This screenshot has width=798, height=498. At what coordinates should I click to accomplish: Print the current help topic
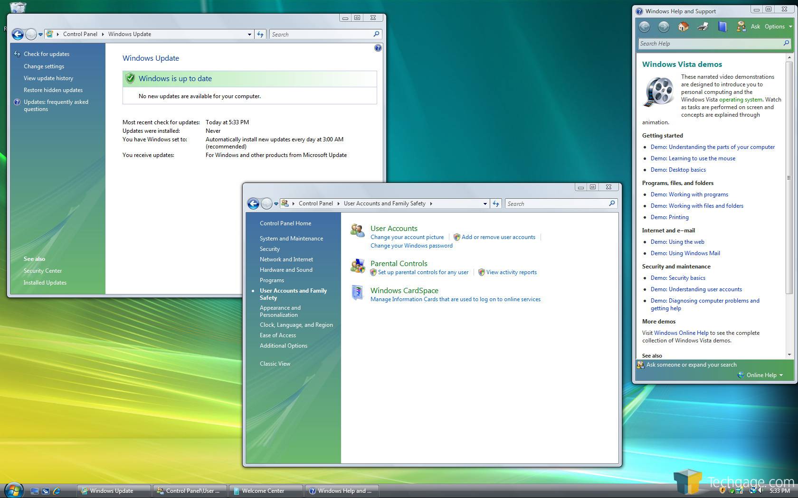pos(703,27)
